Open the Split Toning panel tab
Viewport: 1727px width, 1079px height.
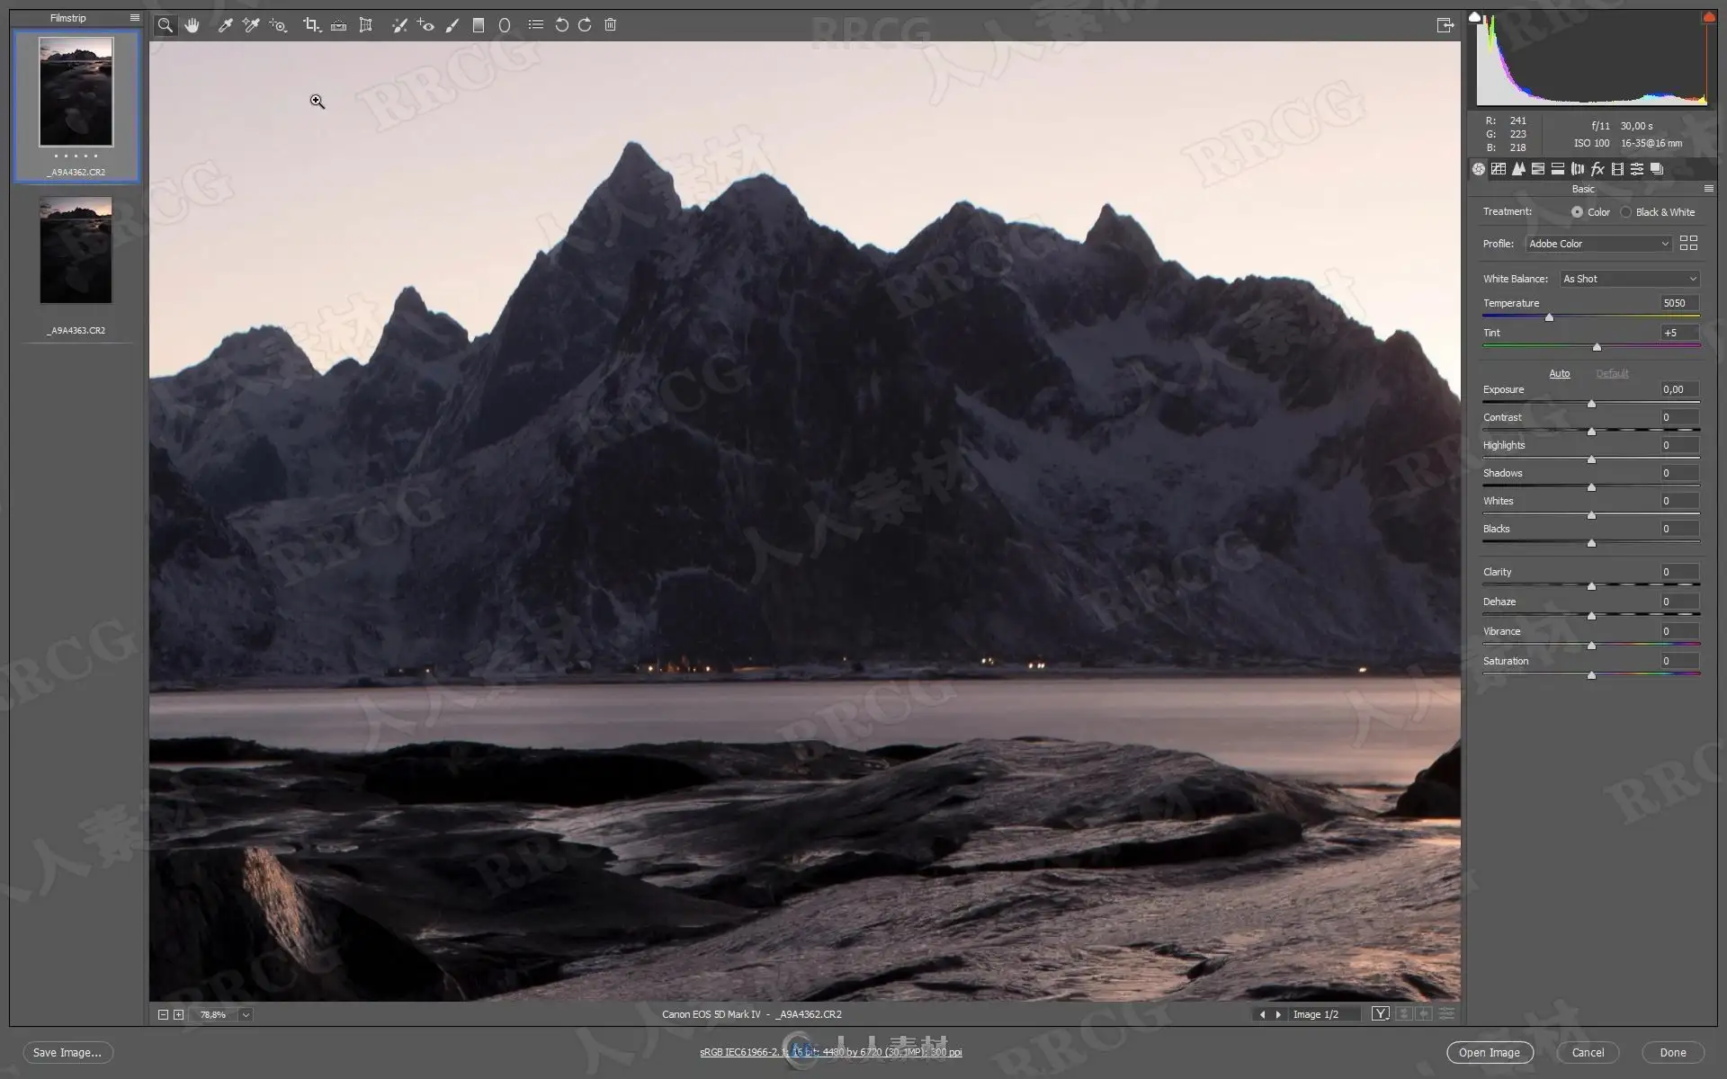(x=1558, y=169)
